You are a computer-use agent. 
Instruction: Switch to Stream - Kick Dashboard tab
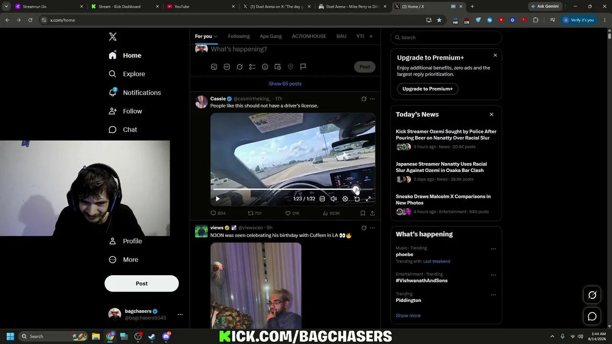pos(124,6)
